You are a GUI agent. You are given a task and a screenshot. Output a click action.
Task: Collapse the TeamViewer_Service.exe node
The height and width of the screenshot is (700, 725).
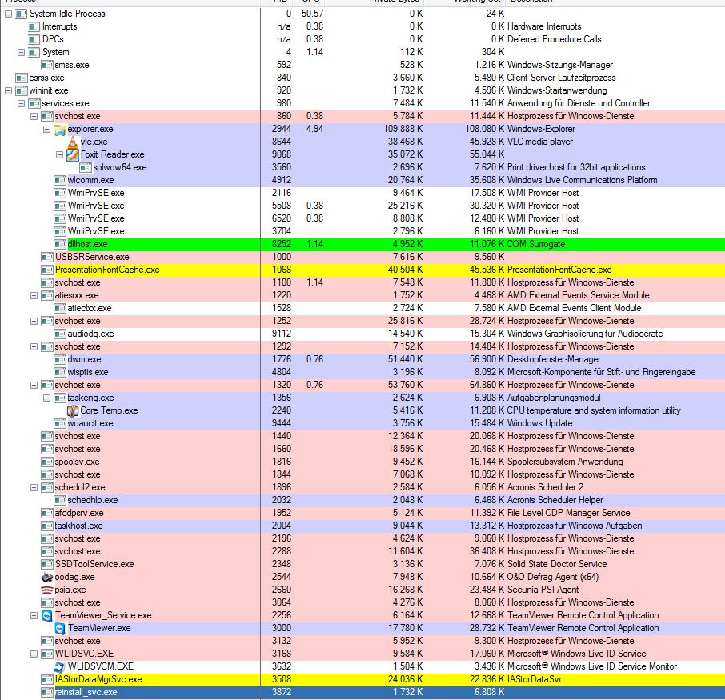click(x=34, y=615)
